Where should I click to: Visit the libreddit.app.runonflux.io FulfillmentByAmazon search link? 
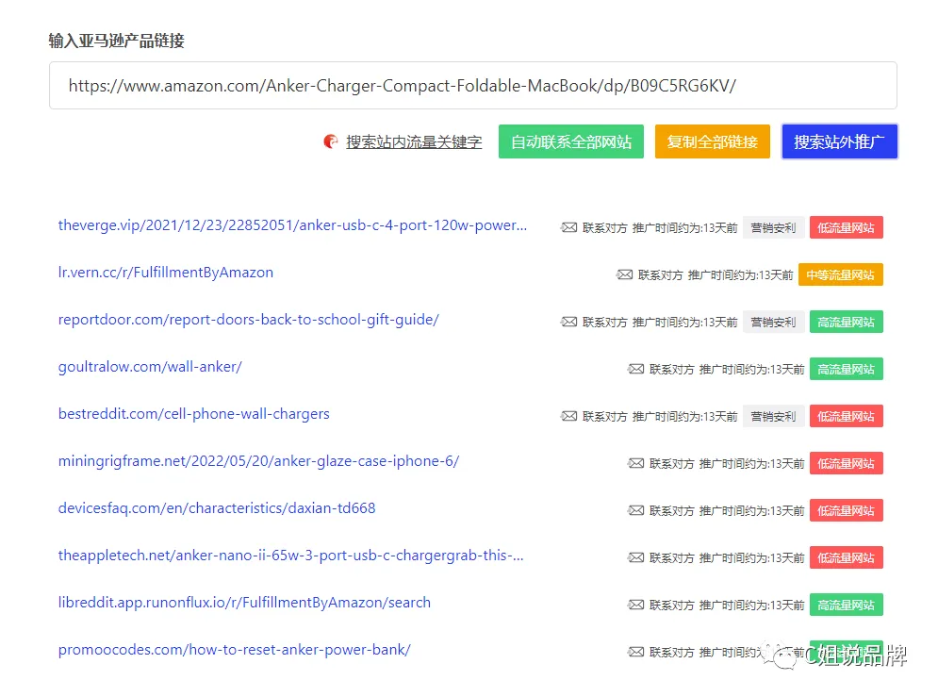[244, 603]
